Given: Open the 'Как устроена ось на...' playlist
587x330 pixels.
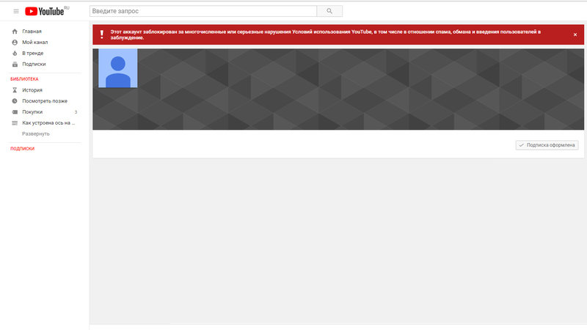Looking at the screenshot, I should [48, 123].
